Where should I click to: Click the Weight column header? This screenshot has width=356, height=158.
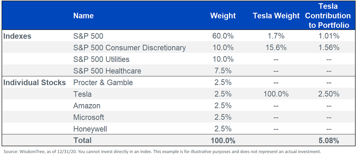[223, 16]
